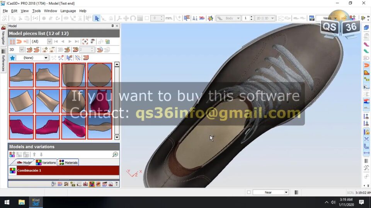The height and width of the screenshot is (208, 371).
Task: Open the References side tab
Action: (3, 60)
